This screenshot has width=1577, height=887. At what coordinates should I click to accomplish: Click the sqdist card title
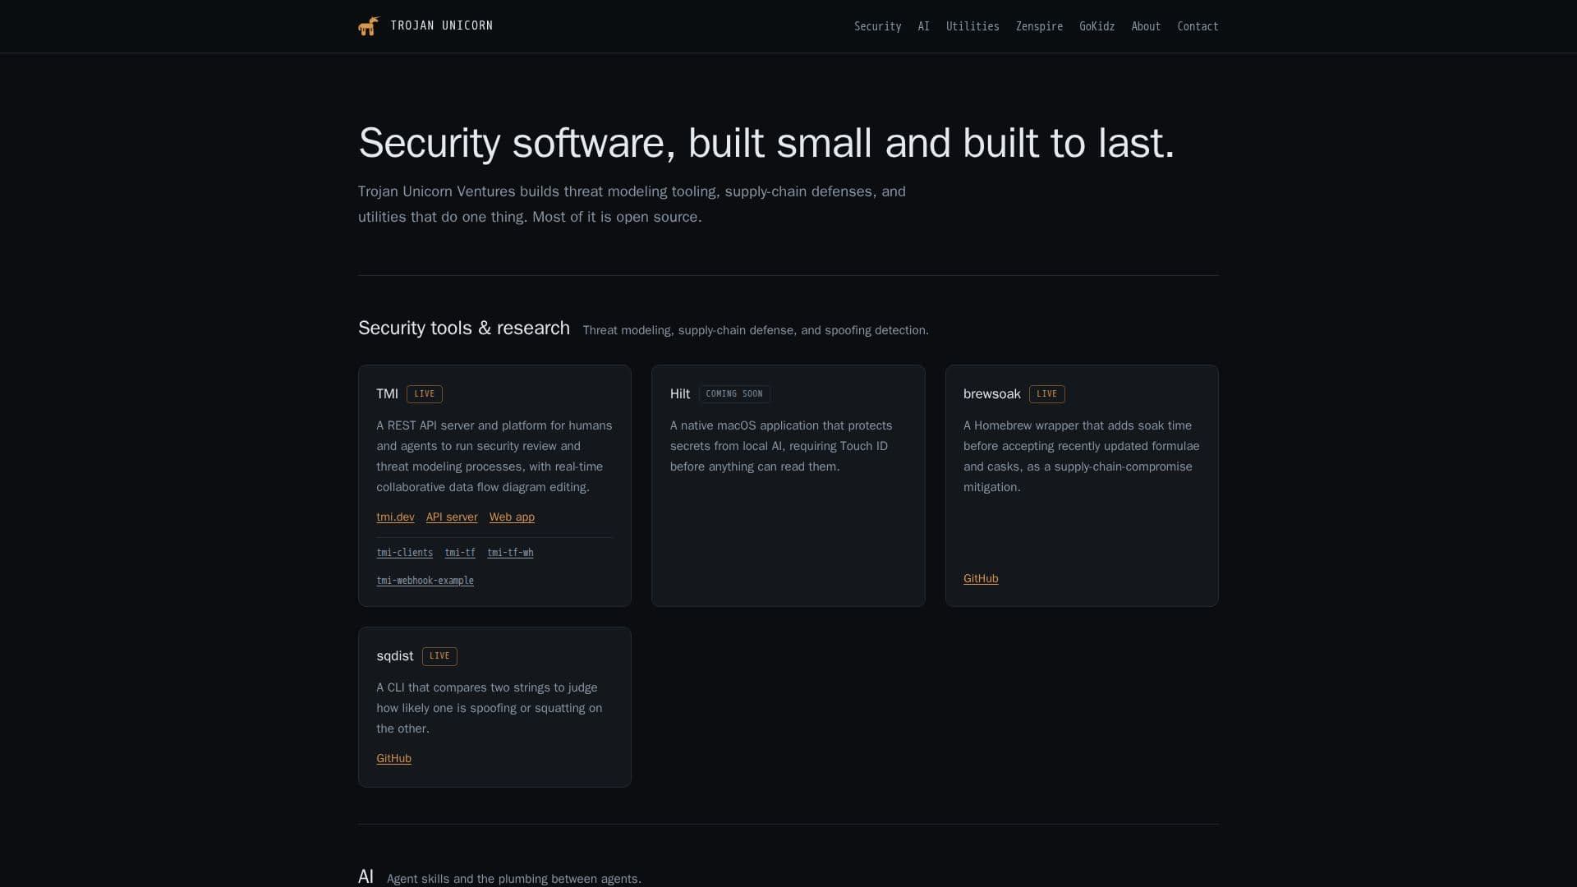[x=394, y=656]
